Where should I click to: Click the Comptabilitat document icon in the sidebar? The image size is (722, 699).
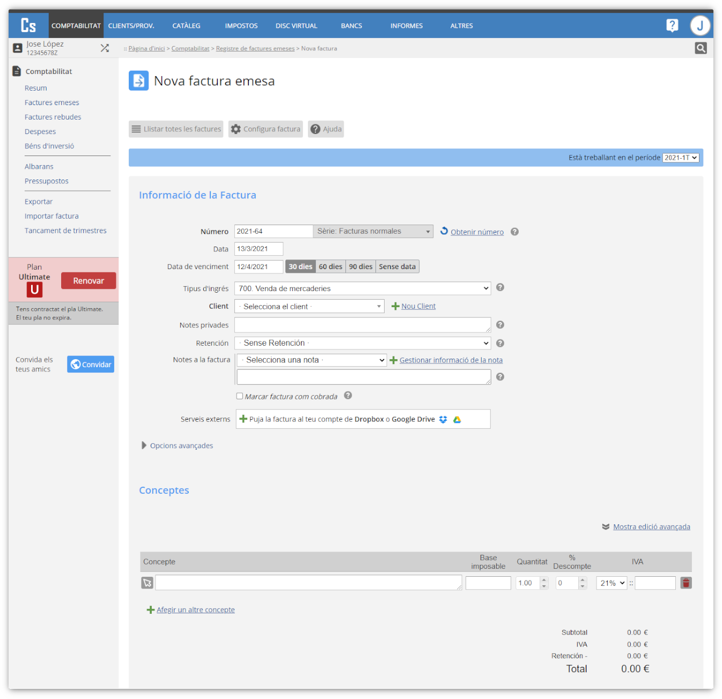tap(17, 71)
